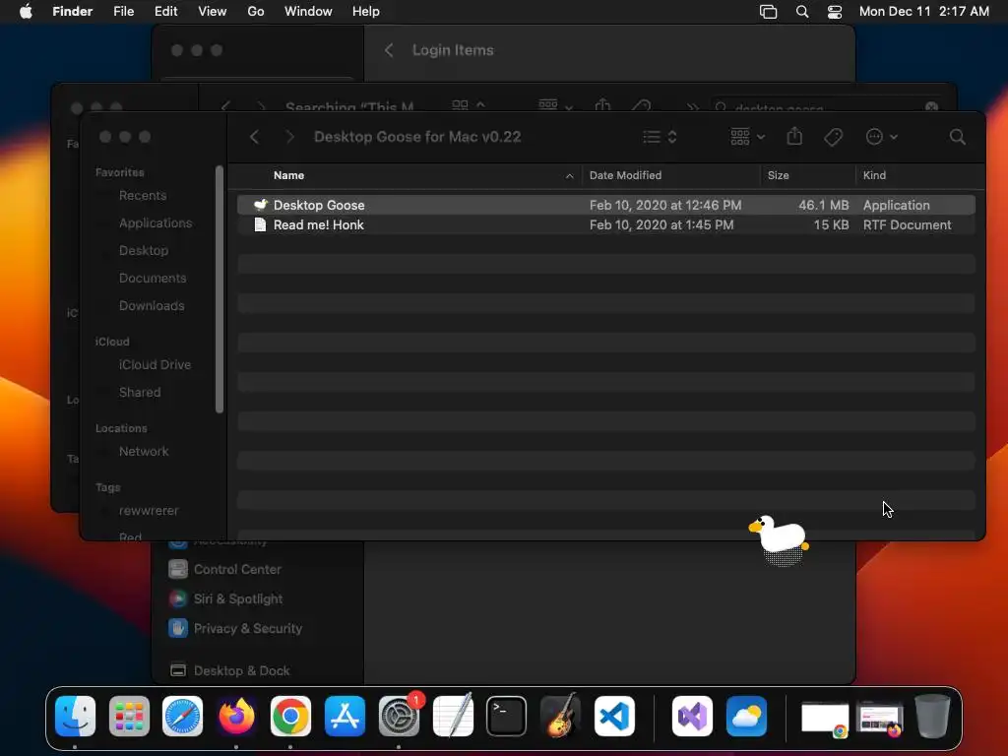Click the Finder sidebar scrollbar

pos(220,289)
